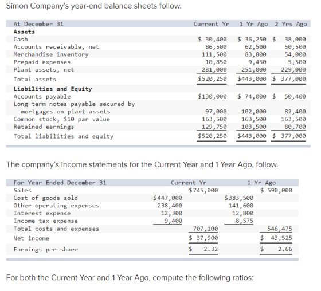Click Accounts receivable, net label
This screenshot has width=321, height=291.
coord(56,47)
